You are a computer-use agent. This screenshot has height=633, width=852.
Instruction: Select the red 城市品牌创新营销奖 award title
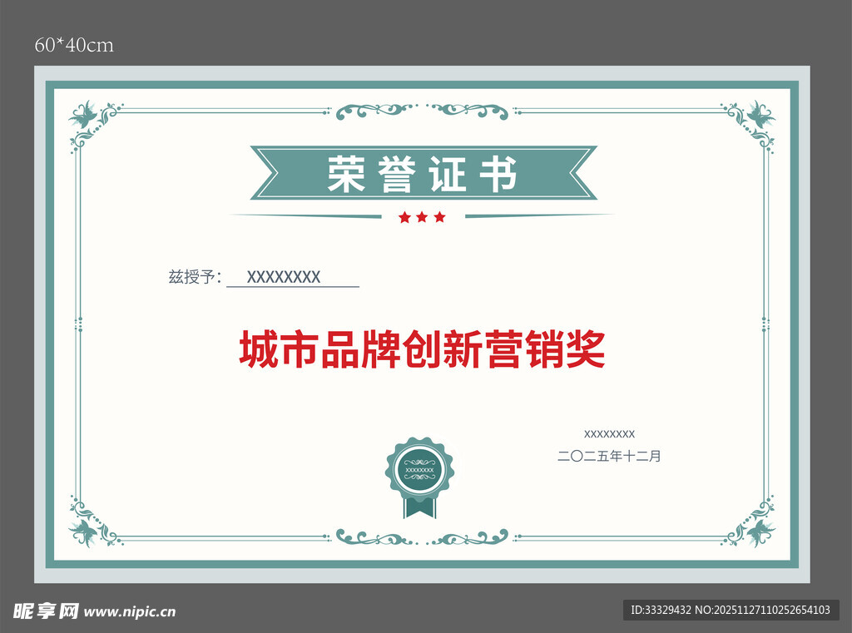pyautogui.click(x=422, y=350)
